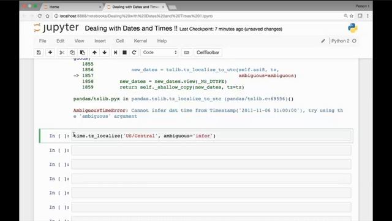
Task: Open the Help menu
Action: [x=162, y=41]
